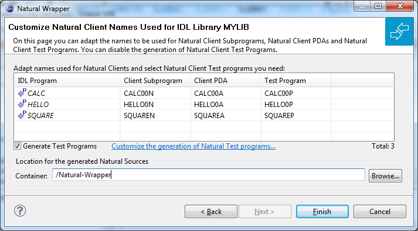Click the Browse... button
The image size is (418, 231).
385,175
